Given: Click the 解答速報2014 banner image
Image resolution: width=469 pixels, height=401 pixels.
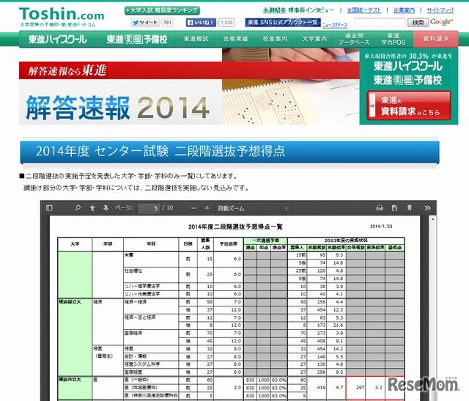Looking at the screenshot, I should coord(189,87).
